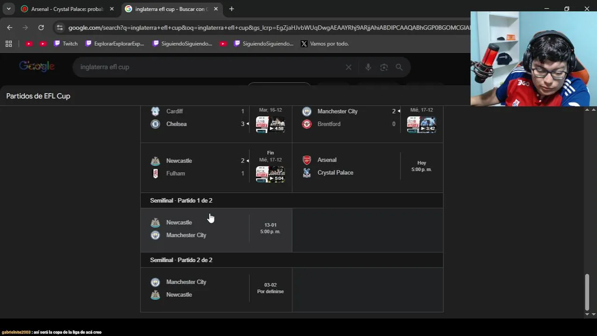Click Fulham club crest
597x336 pixels.
pyautogui.click(x=155, y=173)
